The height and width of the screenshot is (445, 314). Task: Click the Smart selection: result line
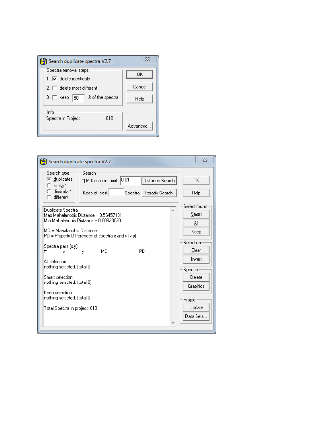pos(59,277)
